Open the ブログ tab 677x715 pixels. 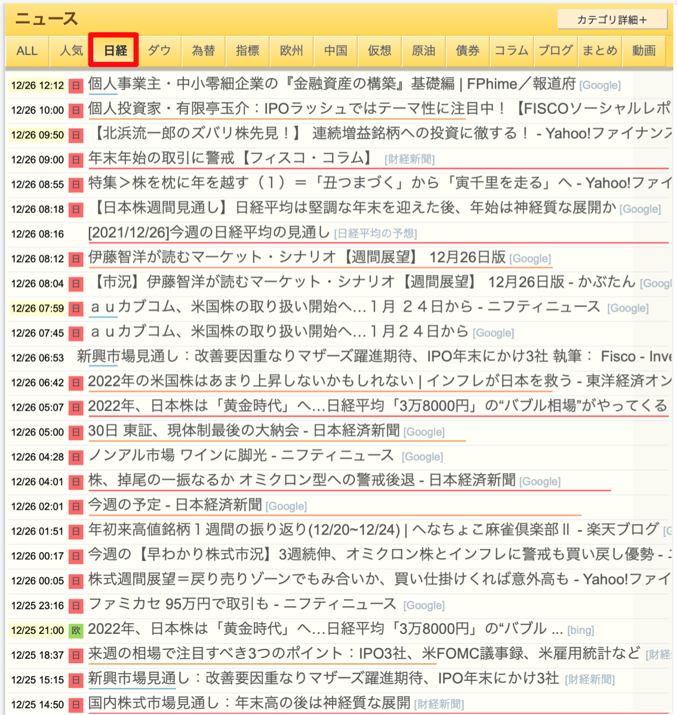tap(556, 51)
